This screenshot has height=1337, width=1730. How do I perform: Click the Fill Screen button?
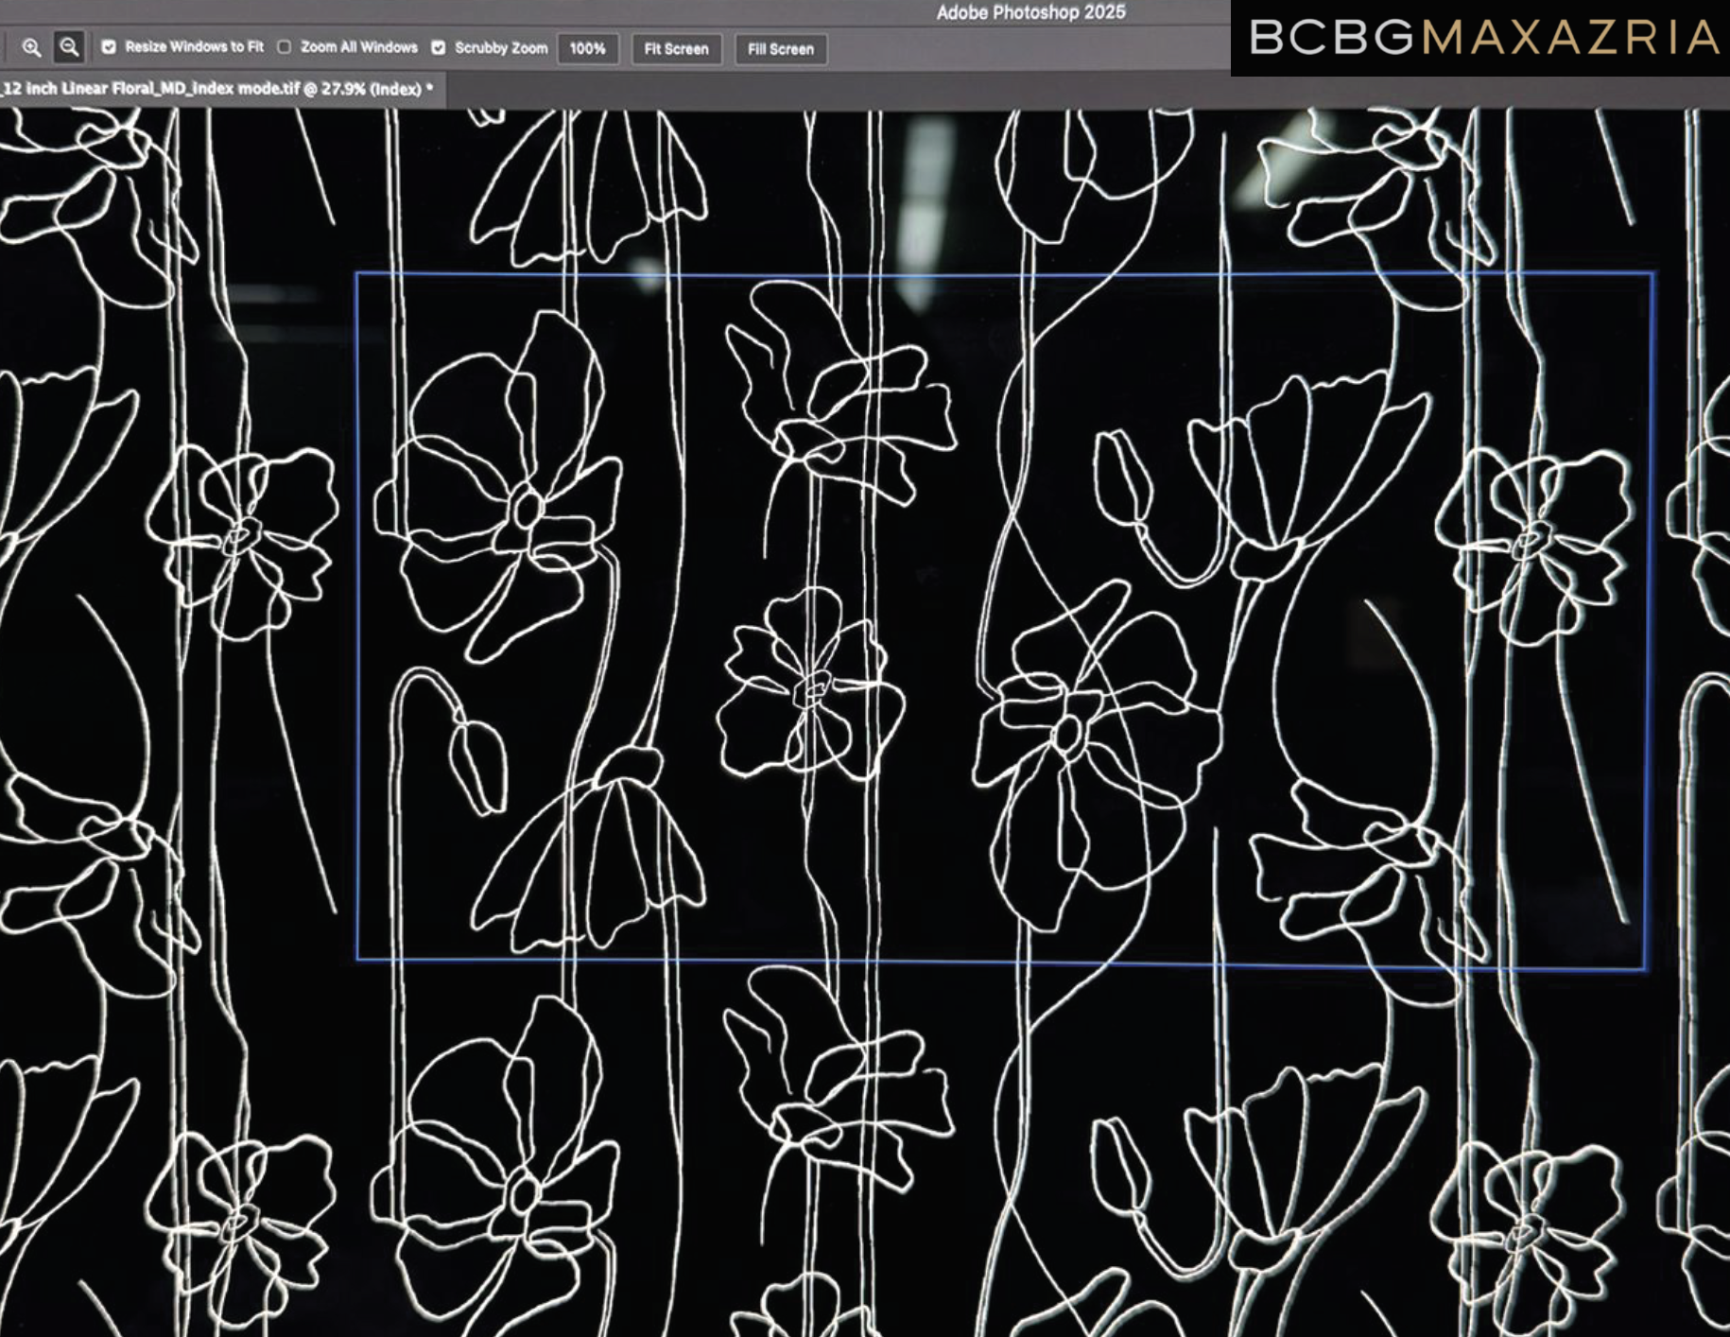coord(780,49)
